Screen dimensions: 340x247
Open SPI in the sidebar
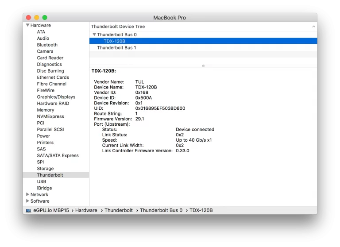point(40,162)
